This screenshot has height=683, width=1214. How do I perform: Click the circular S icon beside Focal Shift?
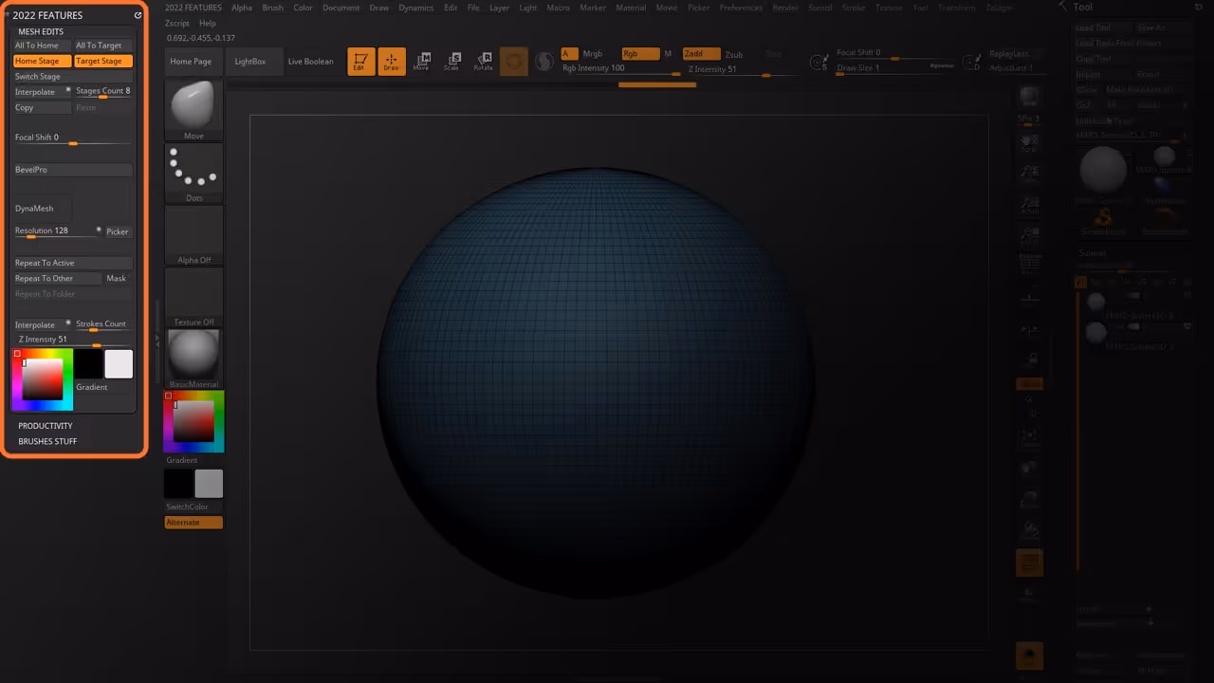click(818, 63)
